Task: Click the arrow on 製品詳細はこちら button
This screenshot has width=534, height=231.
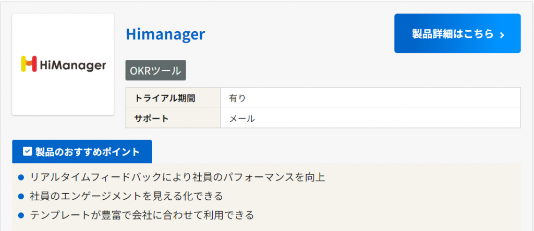Action: click(502, 34)
